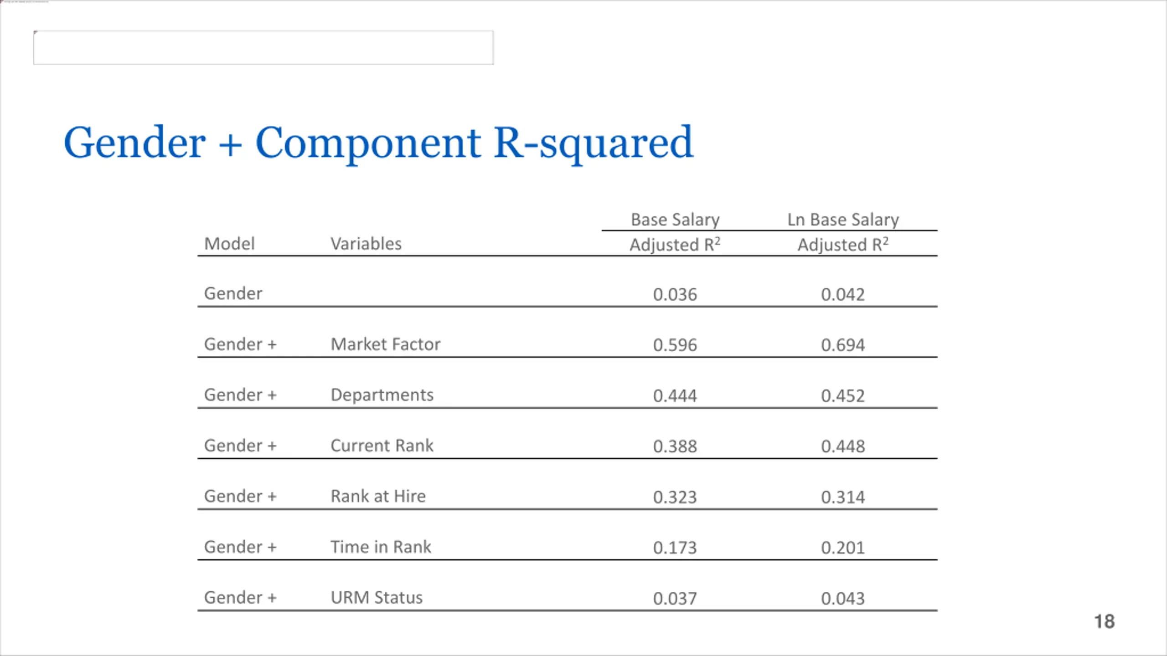Select the 'URM Status' variable cell
Image resolution: width=1167 pixels, height=656 pixels.
[x=377, y=597]
